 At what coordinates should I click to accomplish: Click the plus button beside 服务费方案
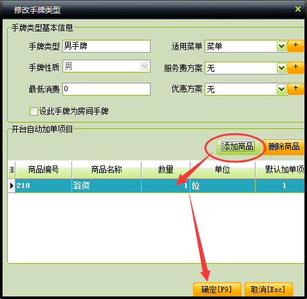[x=295, y=67]
